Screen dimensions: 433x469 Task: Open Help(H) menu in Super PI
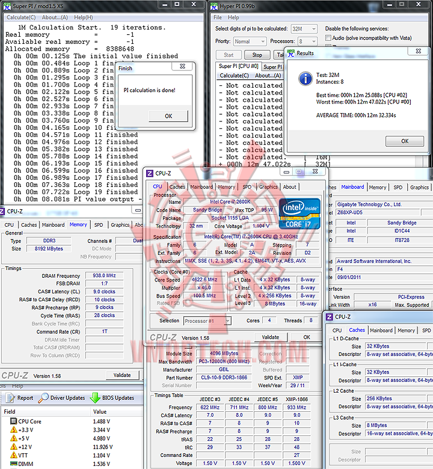point(84,17)
